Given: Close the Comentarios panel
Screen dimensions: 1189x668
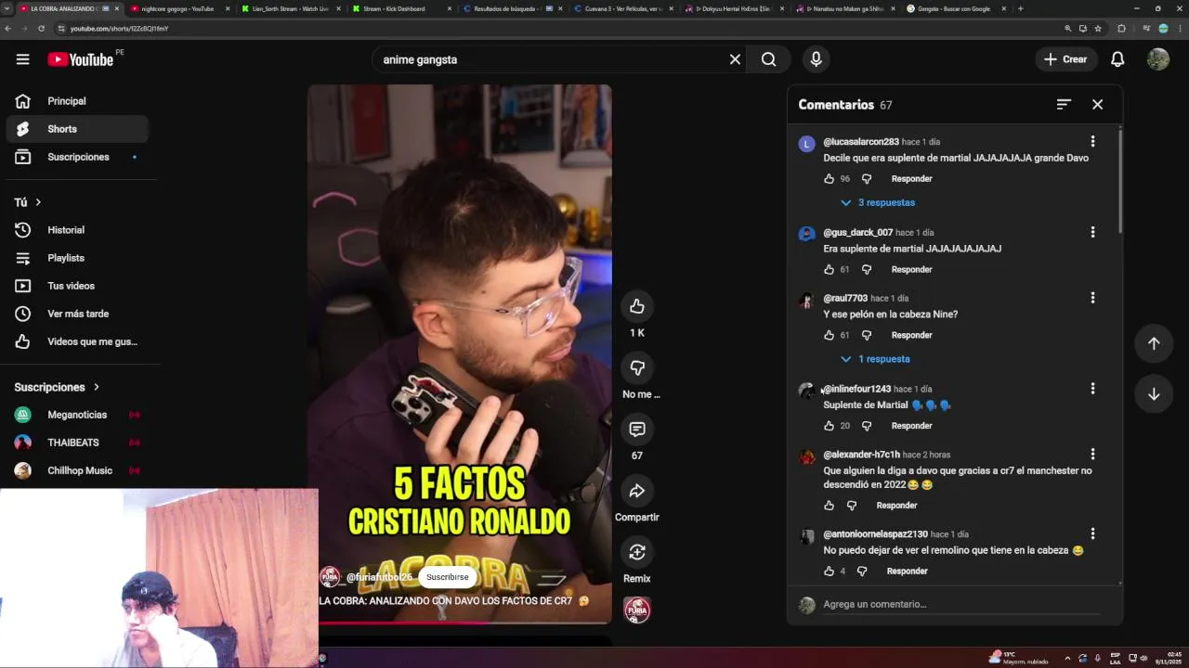Looking at the screenshot, I should pyautogui.click(x=1097, y=105).
